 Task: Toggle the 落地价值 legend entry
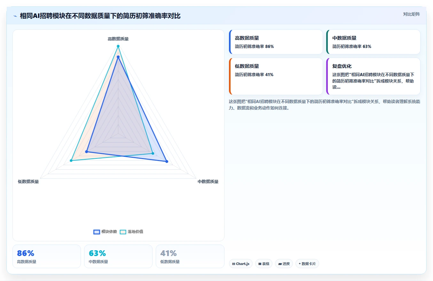(131, 232)
